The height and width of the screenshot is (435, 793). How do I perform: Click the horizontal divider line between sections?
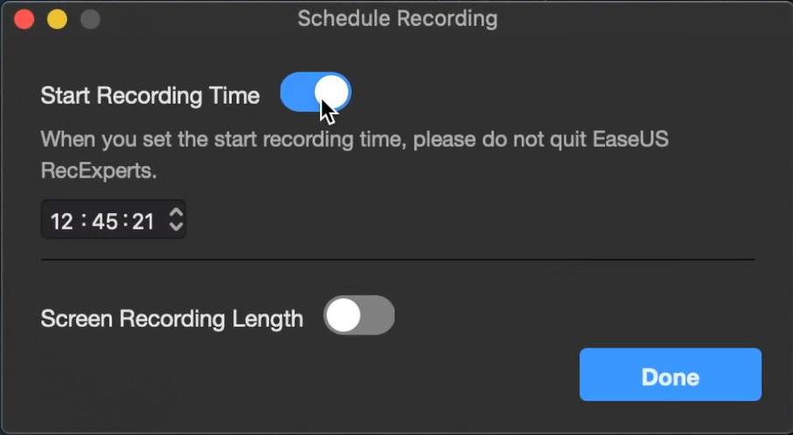click(398, 259)
